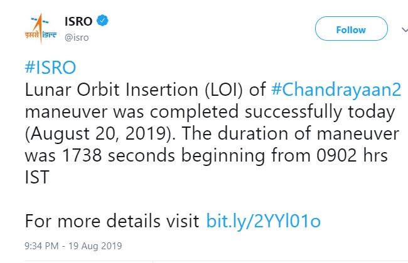
Task: Select the "Lunar Orbit Insertion (LOI)" text
Action: click(134, 90)
